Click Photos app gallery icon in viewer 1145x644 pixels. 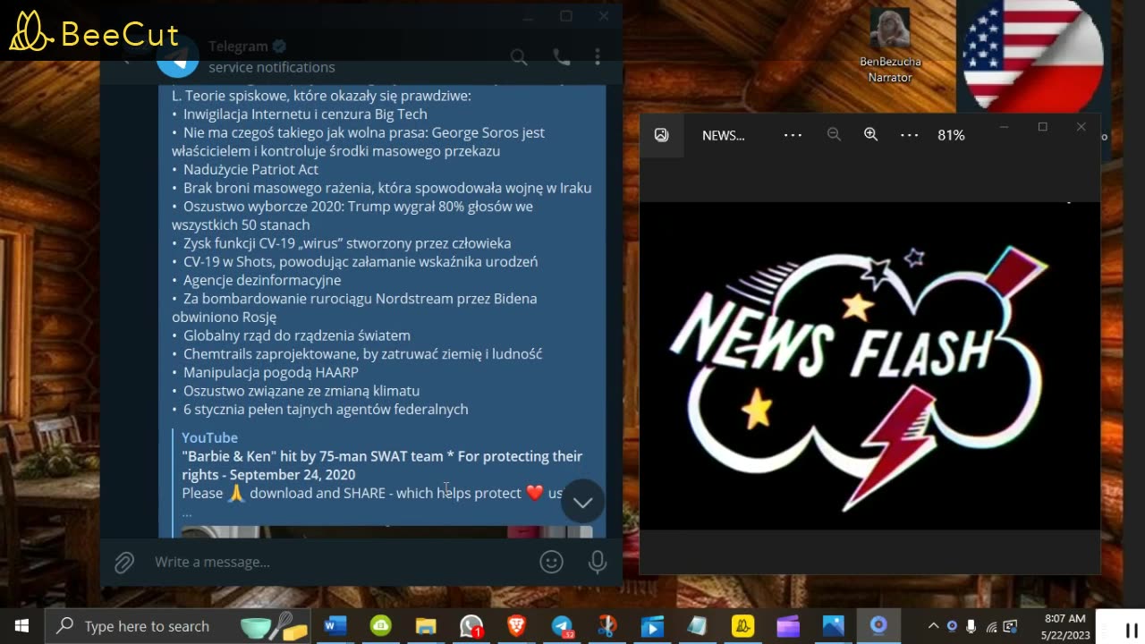pos(661,135)
